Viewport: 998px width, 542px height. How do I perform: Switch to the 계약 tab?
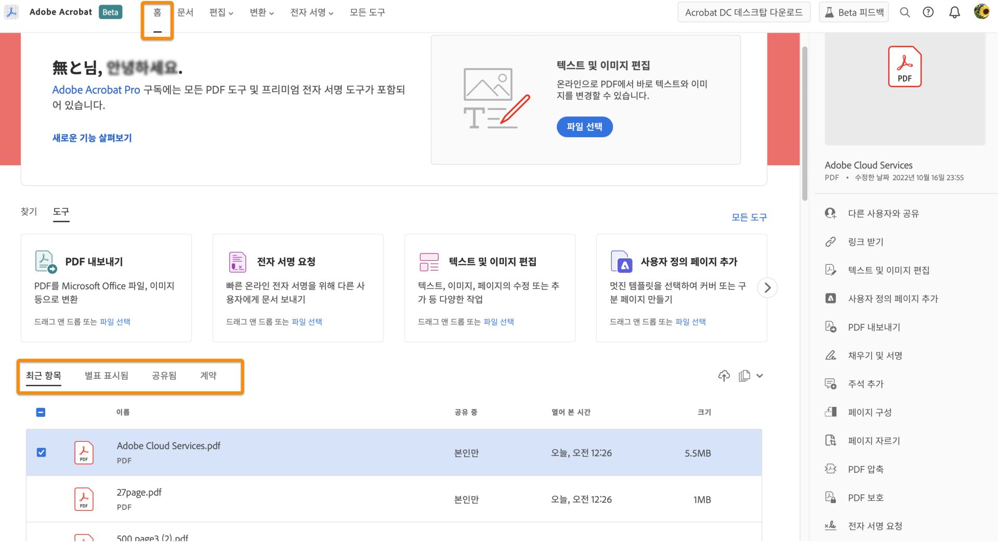pyautogui.click(x=208, y=375)
